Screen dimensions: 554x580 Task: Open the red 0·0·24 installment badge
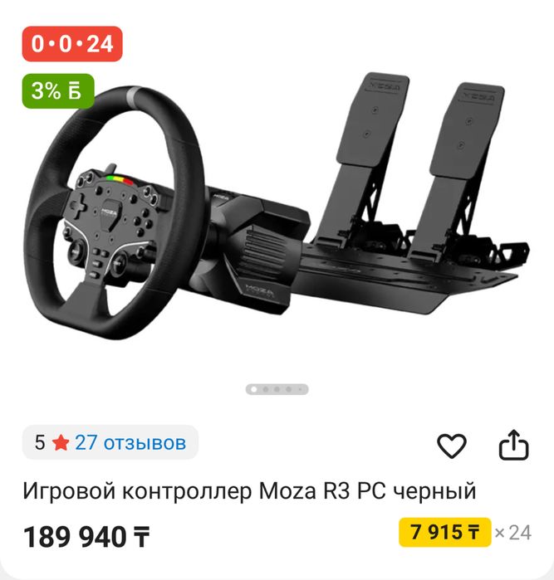click(72, 44)
